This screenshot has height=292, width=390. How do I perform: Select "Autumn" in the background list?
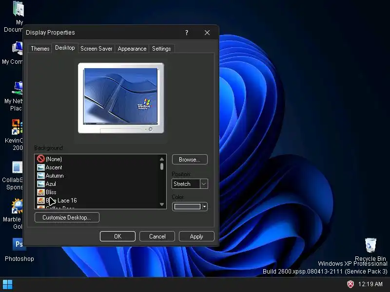point(55,176)
